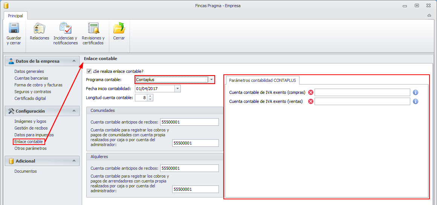The image size is (437, 205).
Task: Open Datos generales in the sidebar
Action: 29,71
